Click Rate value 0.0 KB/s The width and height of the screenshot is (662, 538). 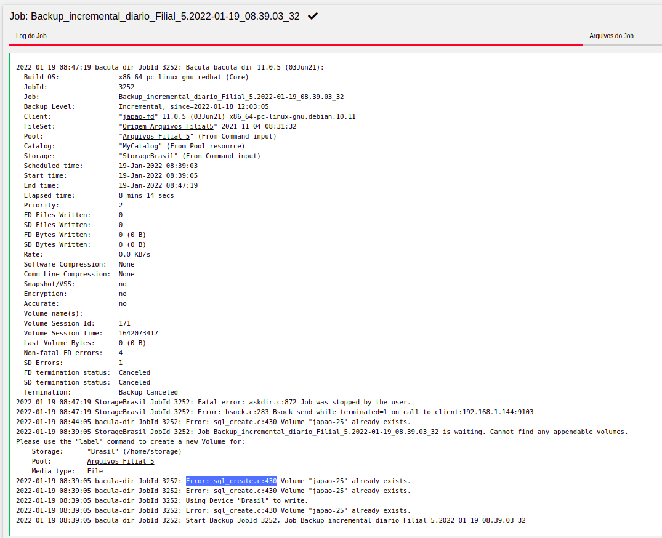[x=134, y=254]
